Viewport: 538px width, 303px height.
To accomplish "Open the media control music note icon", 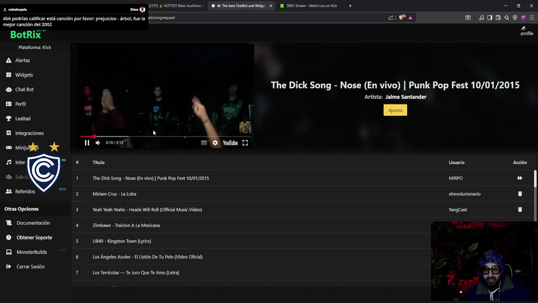I will [481, 18].
